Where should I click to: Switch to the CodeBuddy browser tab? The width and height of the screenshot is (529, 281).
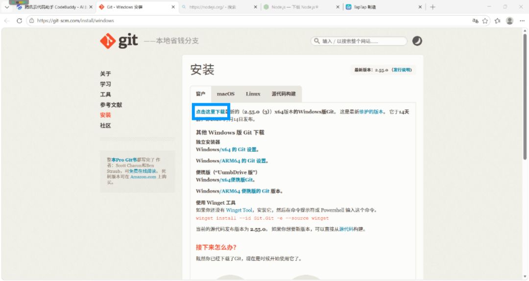tap(54, 7)
